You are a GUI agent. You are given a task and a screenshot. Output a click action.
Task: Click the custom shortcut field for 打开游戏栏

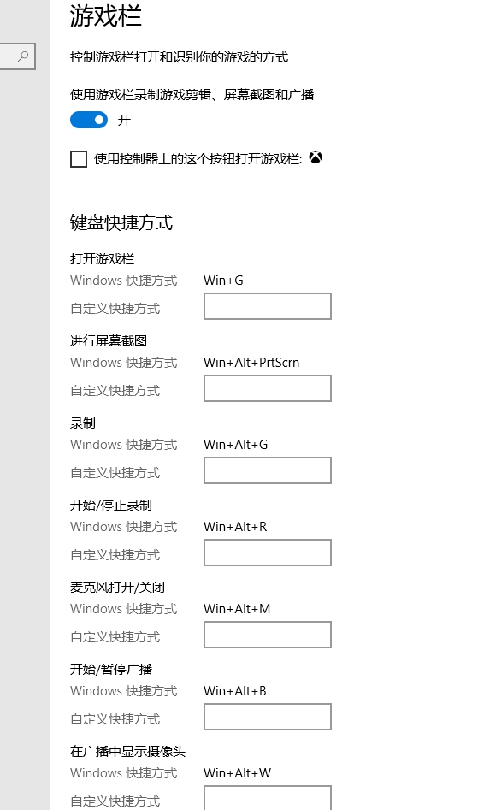pos(268,306)
